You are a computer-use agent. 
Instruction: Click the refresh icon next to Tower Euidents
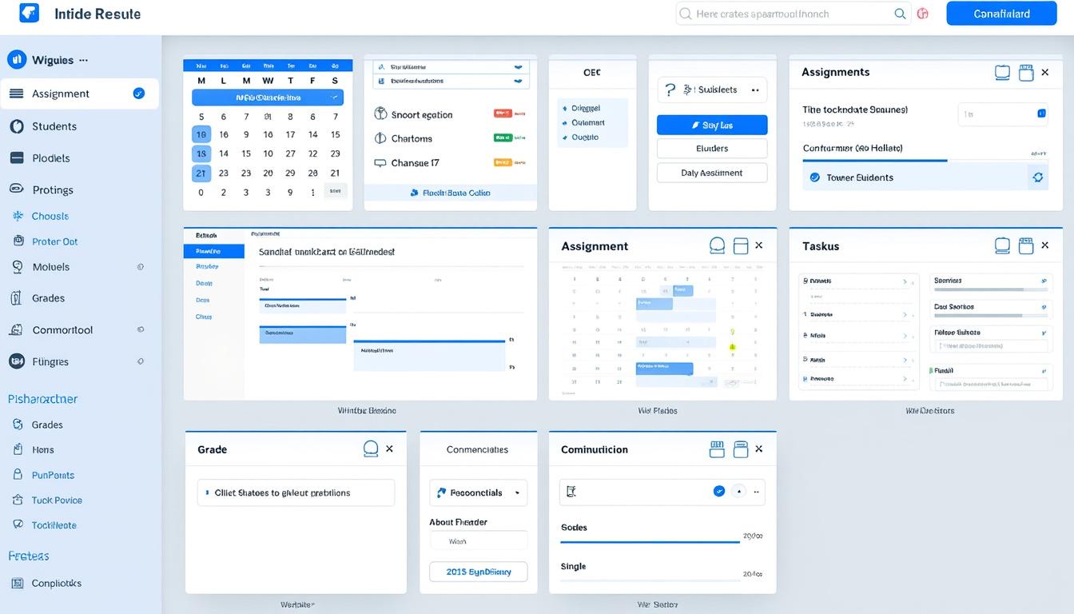point(1037,176)
